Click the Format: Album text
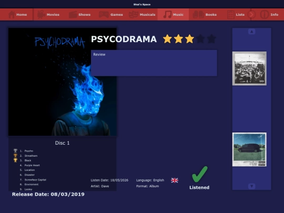The width and height of the screenshot is (284, 213). (x=148, y=186)
